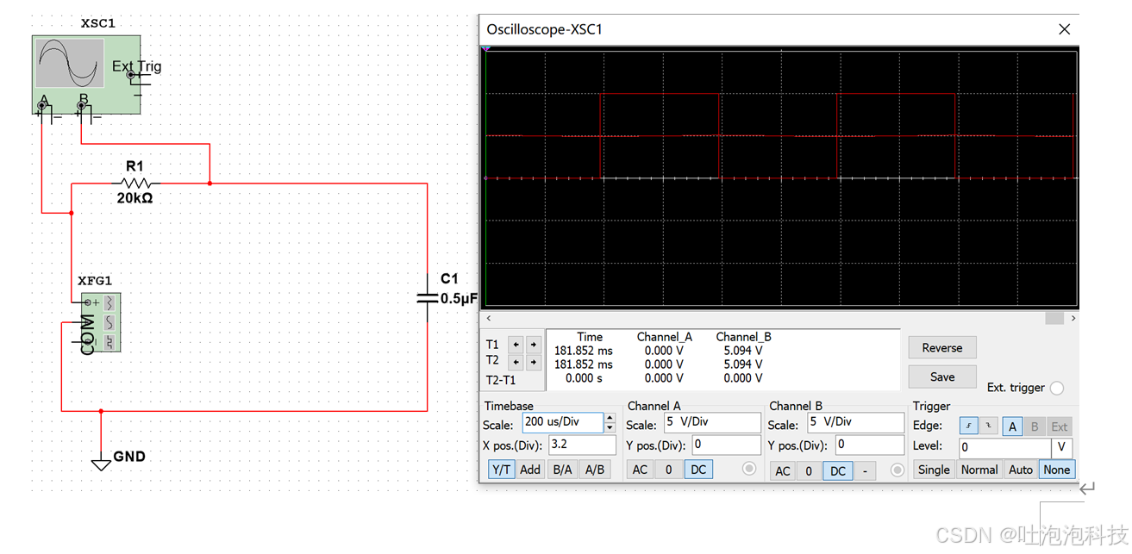Click the Reverse button
This screenshot has height=554, width=1132.
942,348
